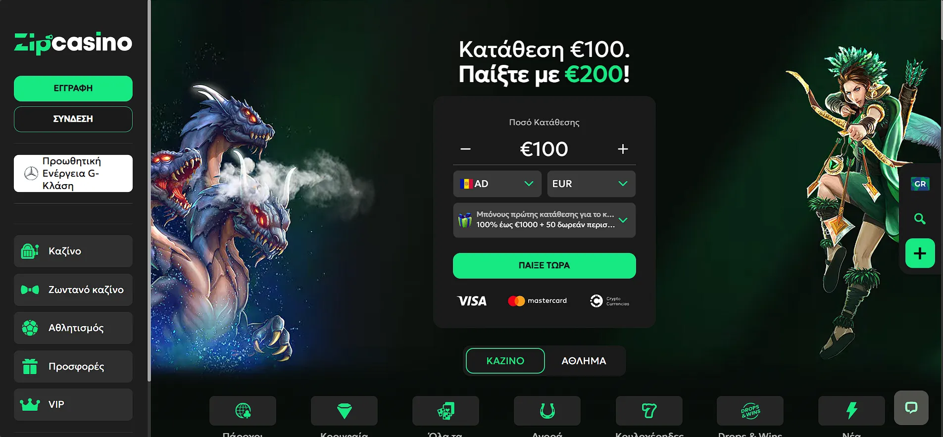Select the lucky seven slots category icon
943x437 pixels.
pyautogui.click(x=649, y=411)
